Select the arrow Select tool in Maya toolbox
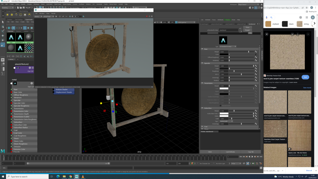The height and width of the screenshot is (179, 318). [x=2, y=22]
